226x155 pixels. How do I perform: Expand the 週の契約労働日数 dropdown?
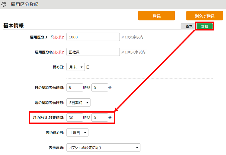pyautogui.click(x=78, y=103)
